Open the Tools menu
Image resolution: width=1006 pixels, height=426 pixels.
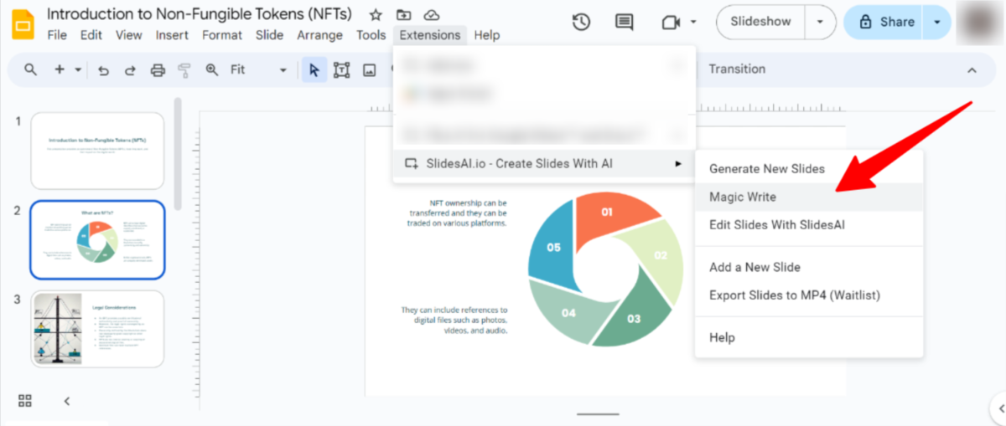(371, 35)
